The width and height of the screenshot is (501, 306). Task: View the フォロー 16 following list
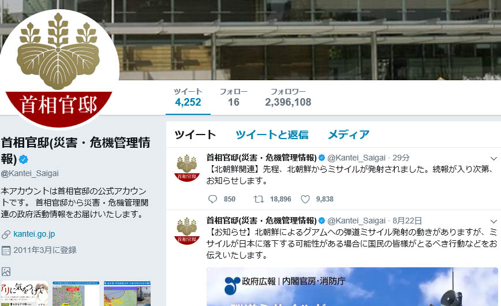click(x=234, y=98)
